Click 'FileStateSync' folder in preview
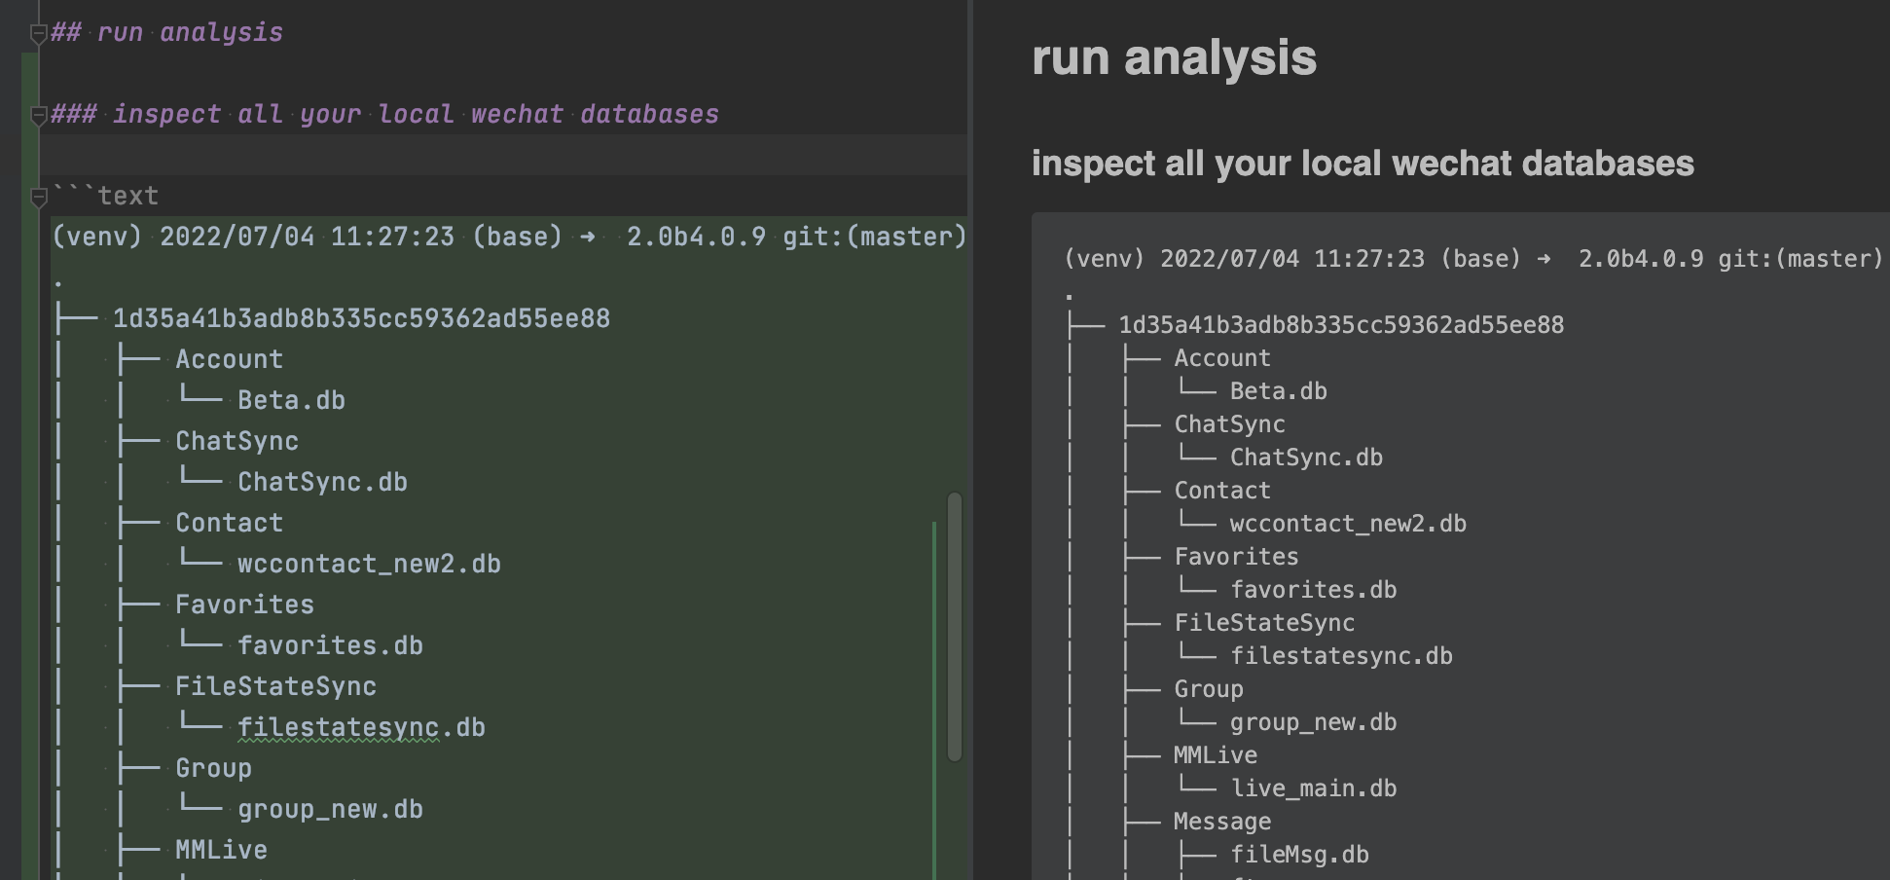The width and height of the screenshot is (1890, 880). (1264, 623)
